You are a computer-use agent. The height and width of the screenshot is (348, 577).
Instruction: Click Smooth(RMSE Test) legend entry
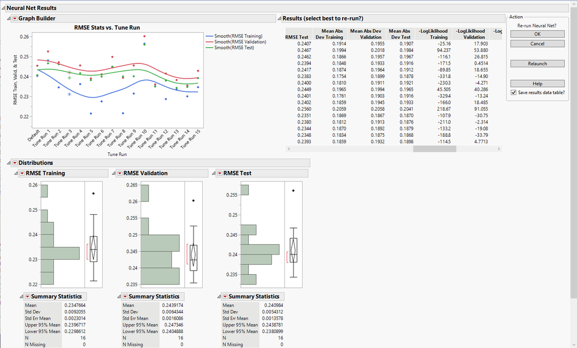point(230,47)
